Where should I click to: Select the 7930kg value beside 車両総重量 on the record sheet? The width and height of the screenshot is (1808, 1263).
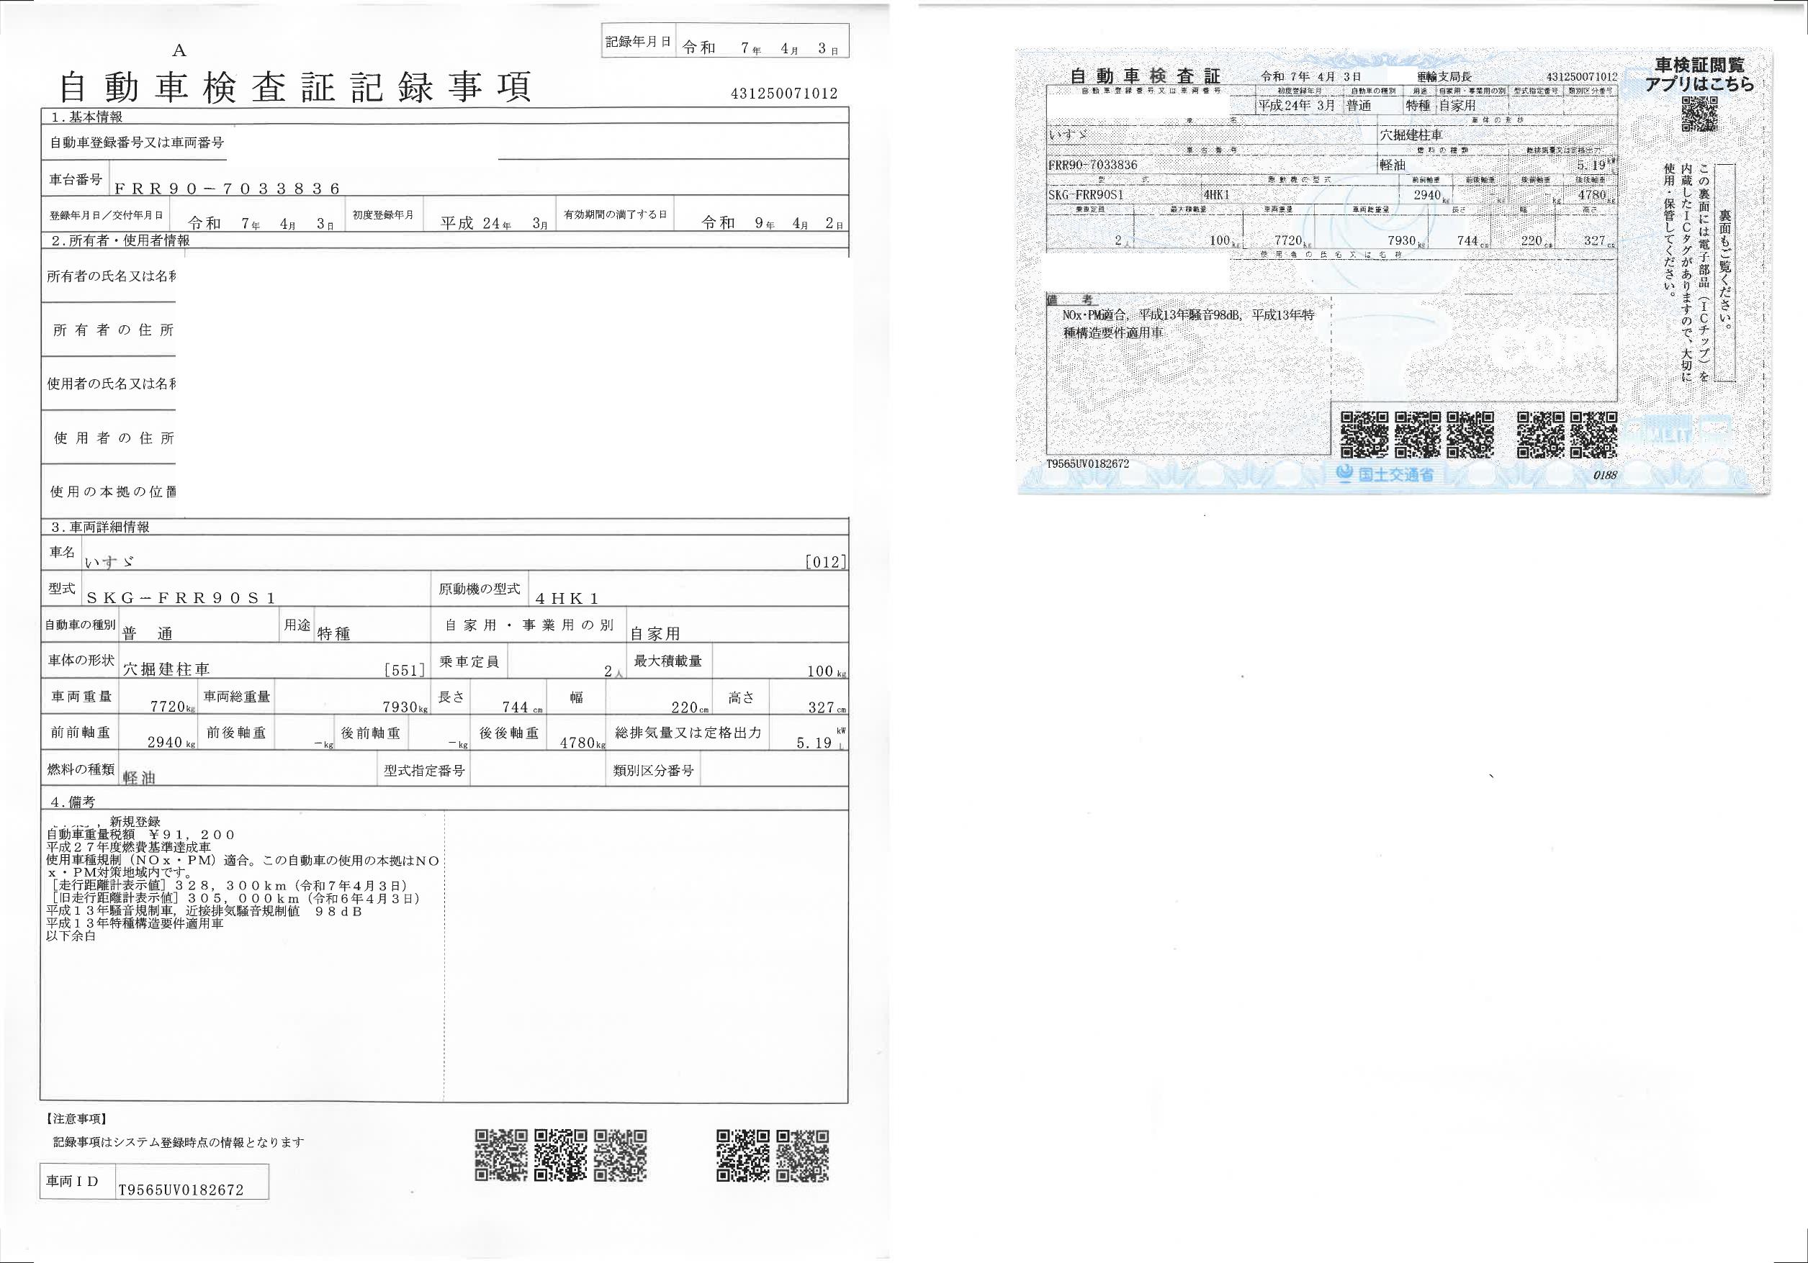[404, 707]
